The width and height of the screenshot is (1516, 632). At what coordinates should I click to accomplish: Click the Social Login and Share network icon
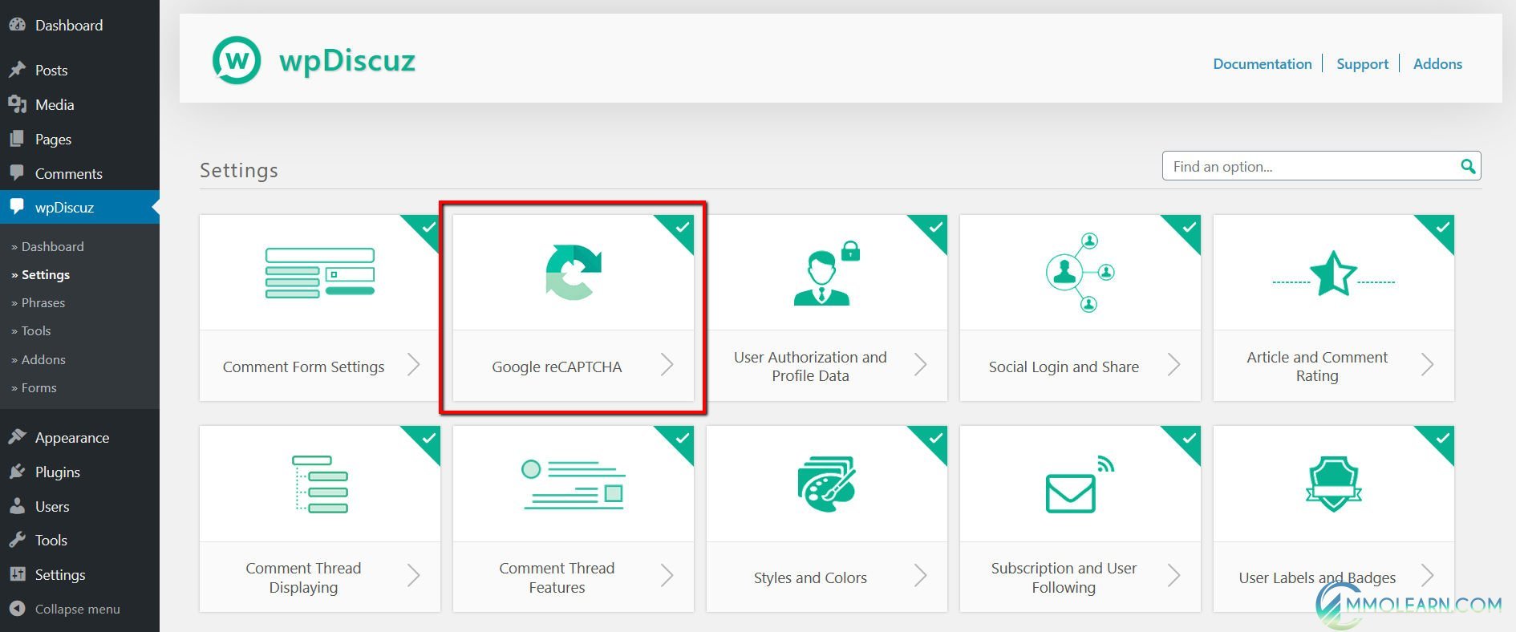pyautogui.click(x=1080, y=273)
